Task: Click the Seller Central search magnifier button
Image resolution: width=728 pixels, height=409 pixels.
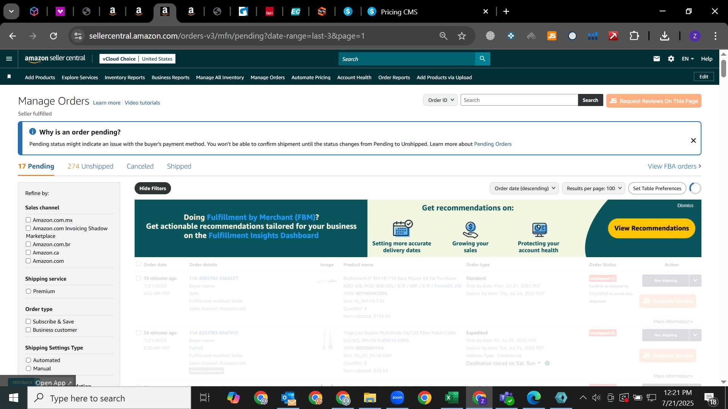Action: point(482,59)
